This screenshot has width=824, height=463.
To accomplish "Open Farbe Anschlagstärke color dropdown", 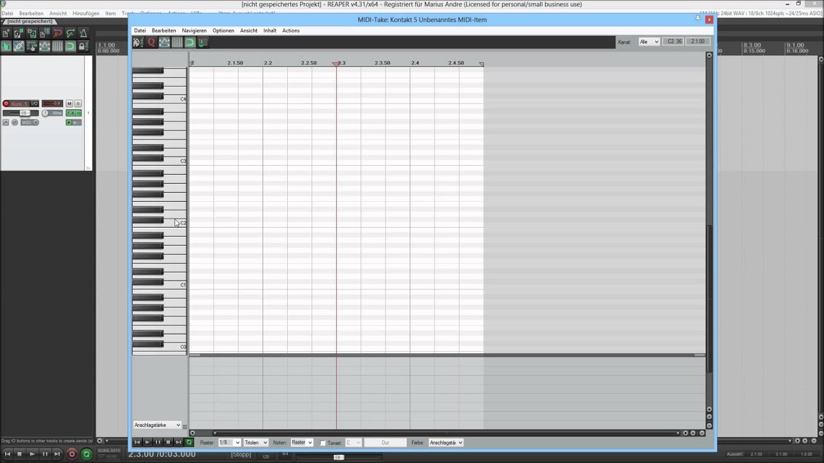I will click(445, 442).
